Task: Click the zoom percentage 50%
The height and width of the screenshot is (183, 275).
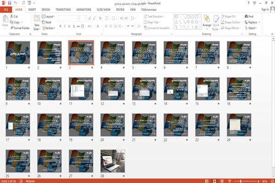Action: point(264,181)
